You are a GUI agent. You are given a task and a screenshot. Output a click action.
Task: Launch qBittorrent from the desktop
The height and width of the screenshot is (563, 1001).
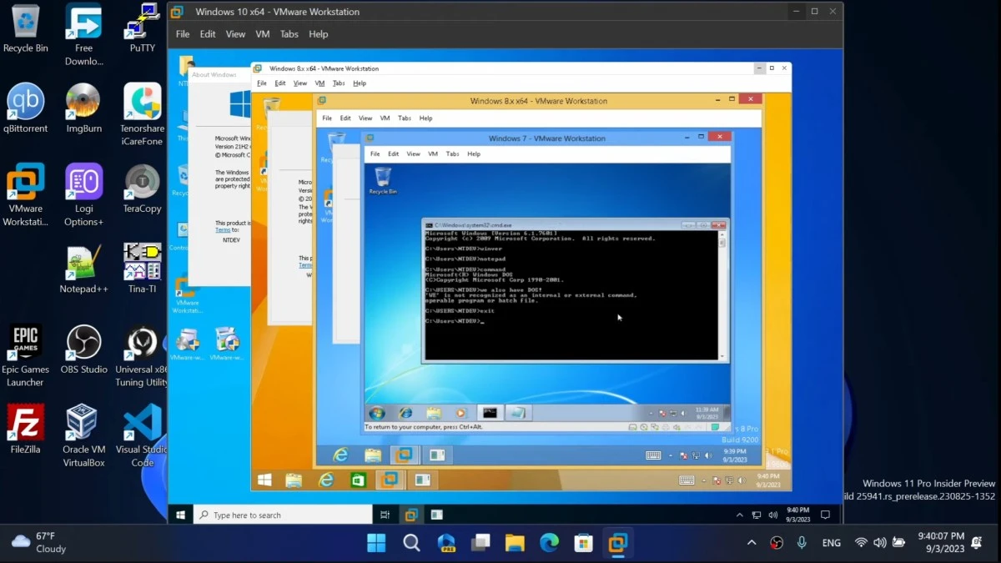pos(25,103)
